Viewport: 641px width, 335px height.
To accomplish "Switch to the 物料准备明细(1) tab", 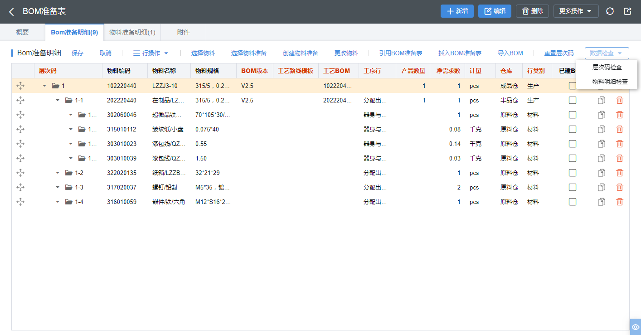I will click(x=132, y=32).
